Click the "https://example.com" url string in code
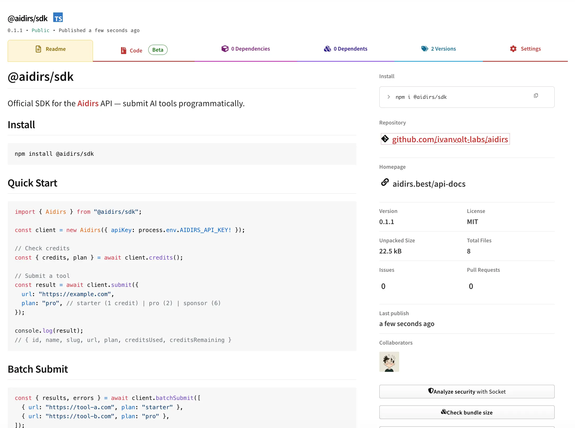Screen dimensions: 575x428 click(75, 294)
